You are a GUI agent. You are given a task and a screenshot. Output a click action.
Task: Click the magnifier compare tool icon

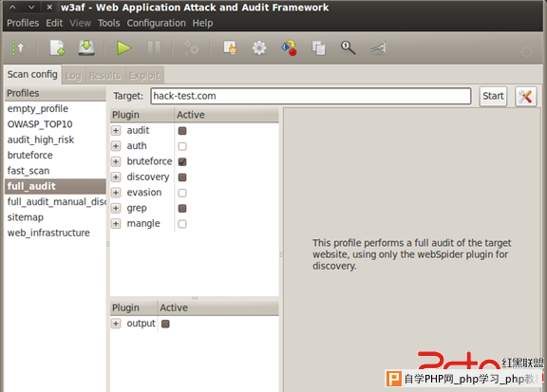pyautogui.click(x=348, y=47)
